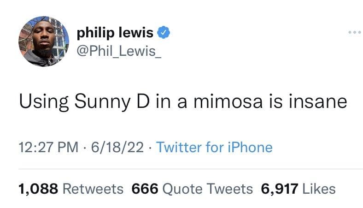Click the 6,917 likes count number

[x=280, y=189]
